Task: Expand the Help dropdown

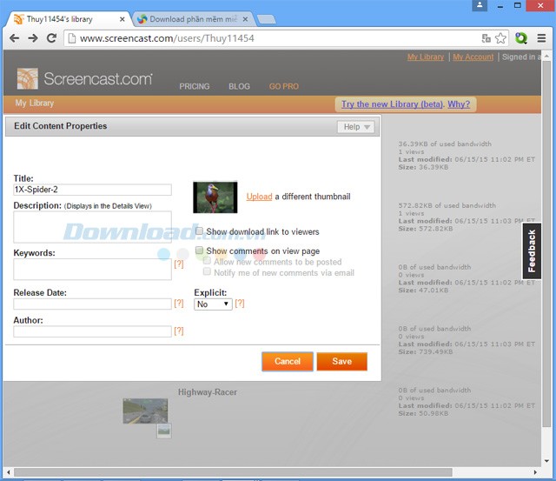Action: coord(355,127)
